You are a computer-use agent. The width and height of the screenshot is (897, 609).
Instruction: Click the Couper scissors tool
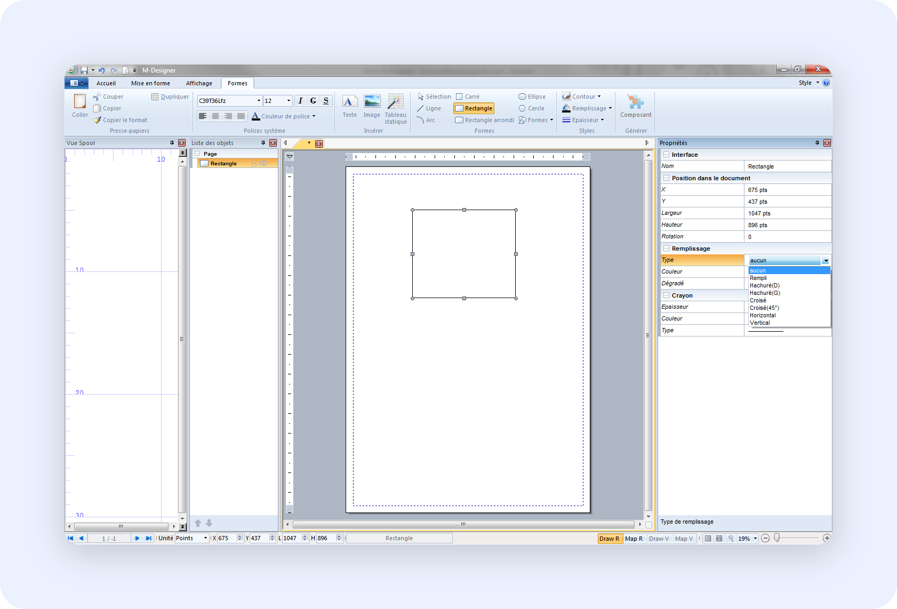pos(108,97)
